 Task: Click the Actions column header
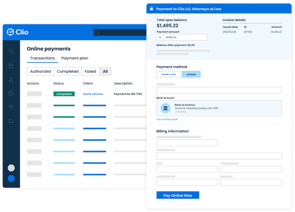coord(33,83)
